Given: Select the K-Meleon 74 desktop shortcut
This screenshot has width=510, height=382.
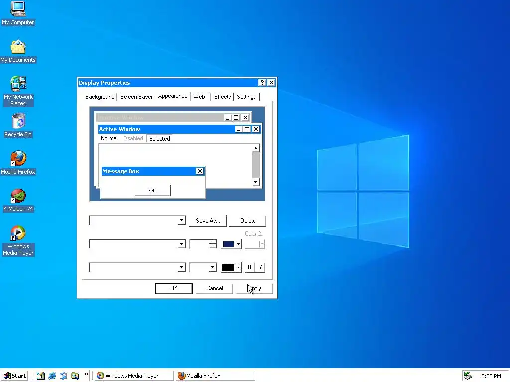Looking at the screenshot, I should coord(18,200).
